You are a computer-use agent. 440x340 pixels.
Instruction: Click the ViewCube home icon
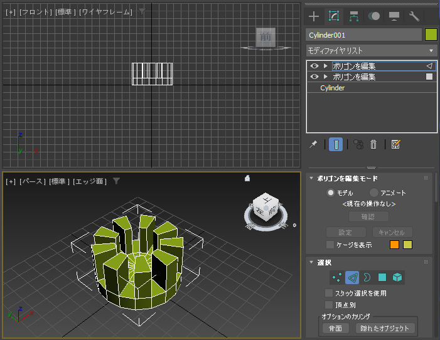click(x=247, y=178)
